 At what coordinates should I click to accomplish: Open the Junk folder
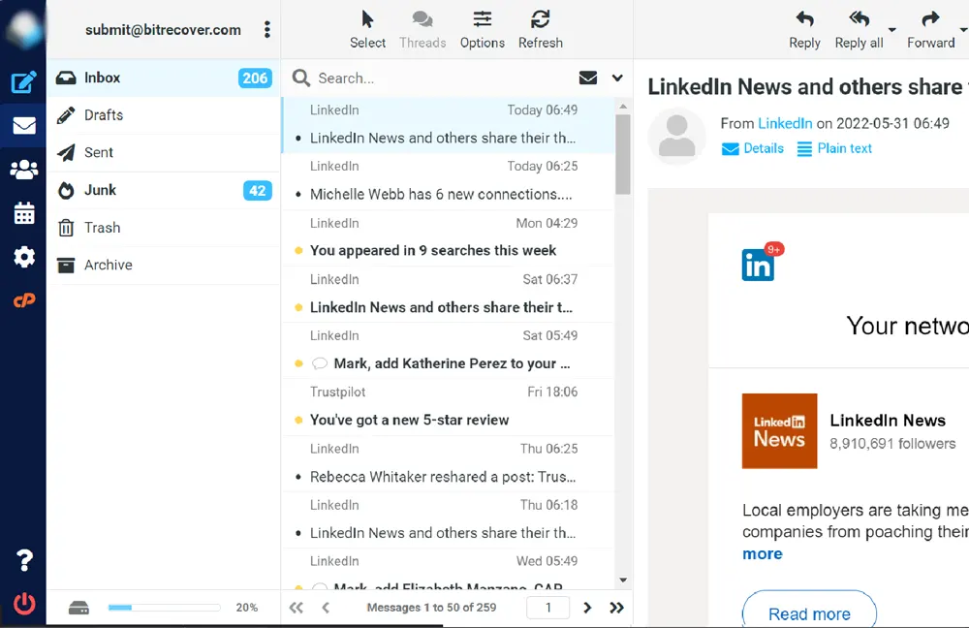[163, 190]
